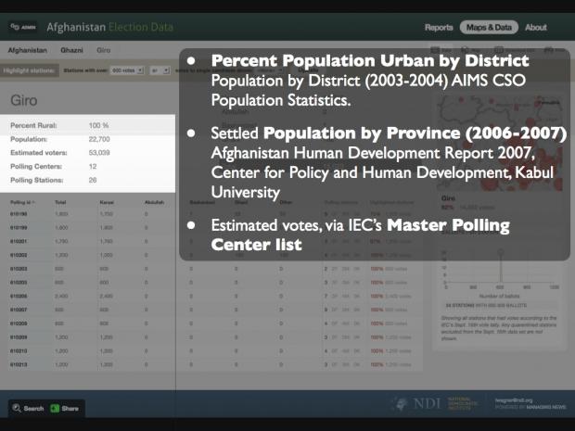Image resolution: width=575 pixels, height=431 pixels.
Task: Select the Maps & Data tab
Action: [489, 28]
